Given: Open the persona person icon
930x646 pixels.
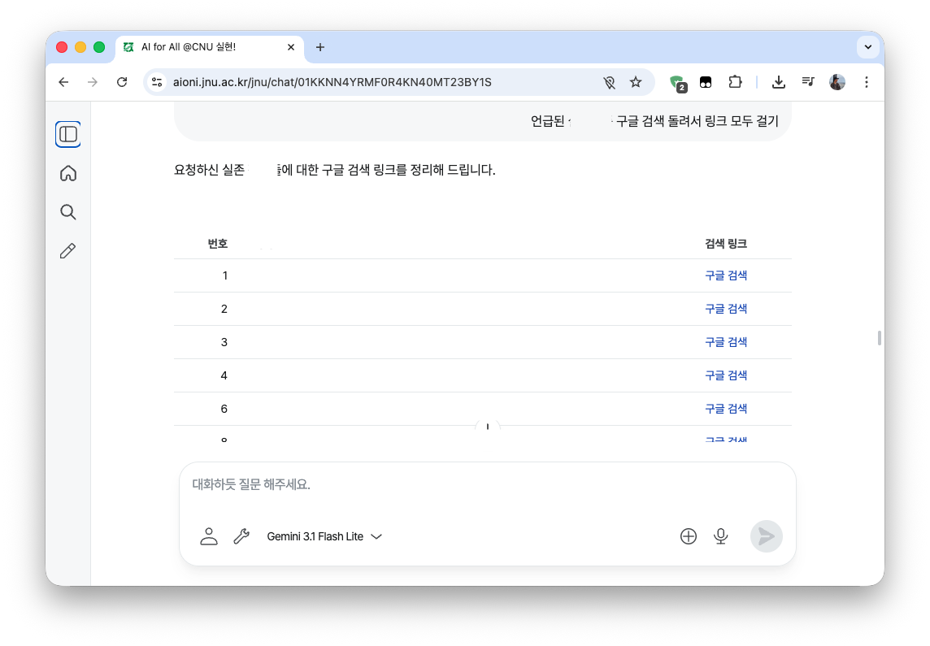Looking at the screenshot, I should coord(209,536).
